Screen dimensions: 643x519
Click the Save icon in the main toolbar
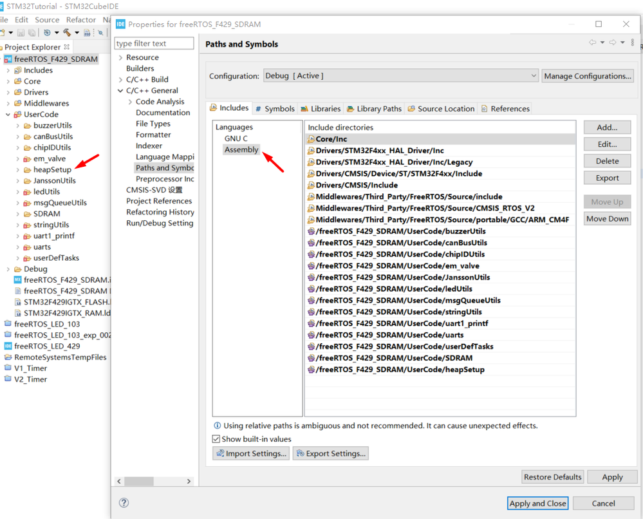tap(21, 33)
